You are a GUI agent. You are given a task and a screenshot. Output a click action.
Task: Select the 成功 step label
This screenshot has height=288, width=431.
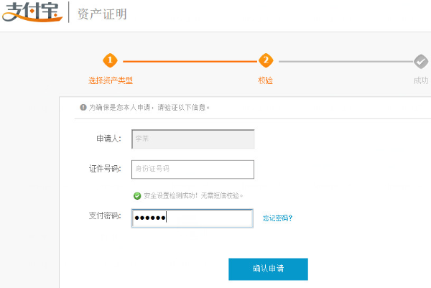pos(421,80)
